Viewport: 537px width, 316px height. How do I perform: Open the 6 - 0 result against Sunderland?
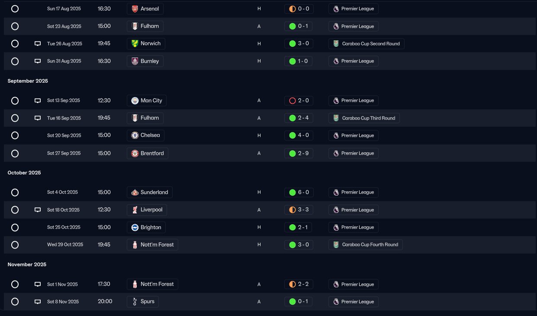pyautogui.click(x=299, y=192)
